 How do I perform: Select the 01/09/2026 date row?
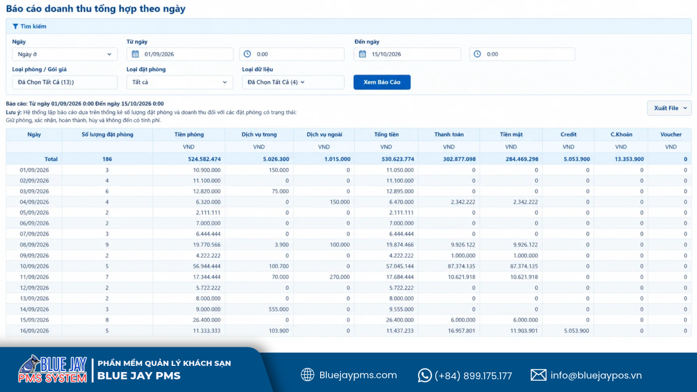pos(348,170)
